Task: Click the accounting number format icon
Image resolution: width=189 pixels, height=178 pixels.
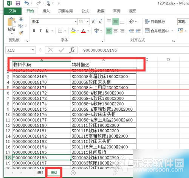Action: pyautogui.click(x=180, y=31)
